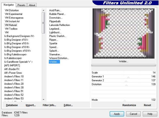Select VM Instant Art category
Screen dimensions: 159x118
pos(12,21)
